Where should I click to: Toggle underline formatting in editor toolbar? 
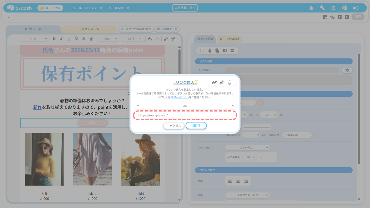(69, 38)
